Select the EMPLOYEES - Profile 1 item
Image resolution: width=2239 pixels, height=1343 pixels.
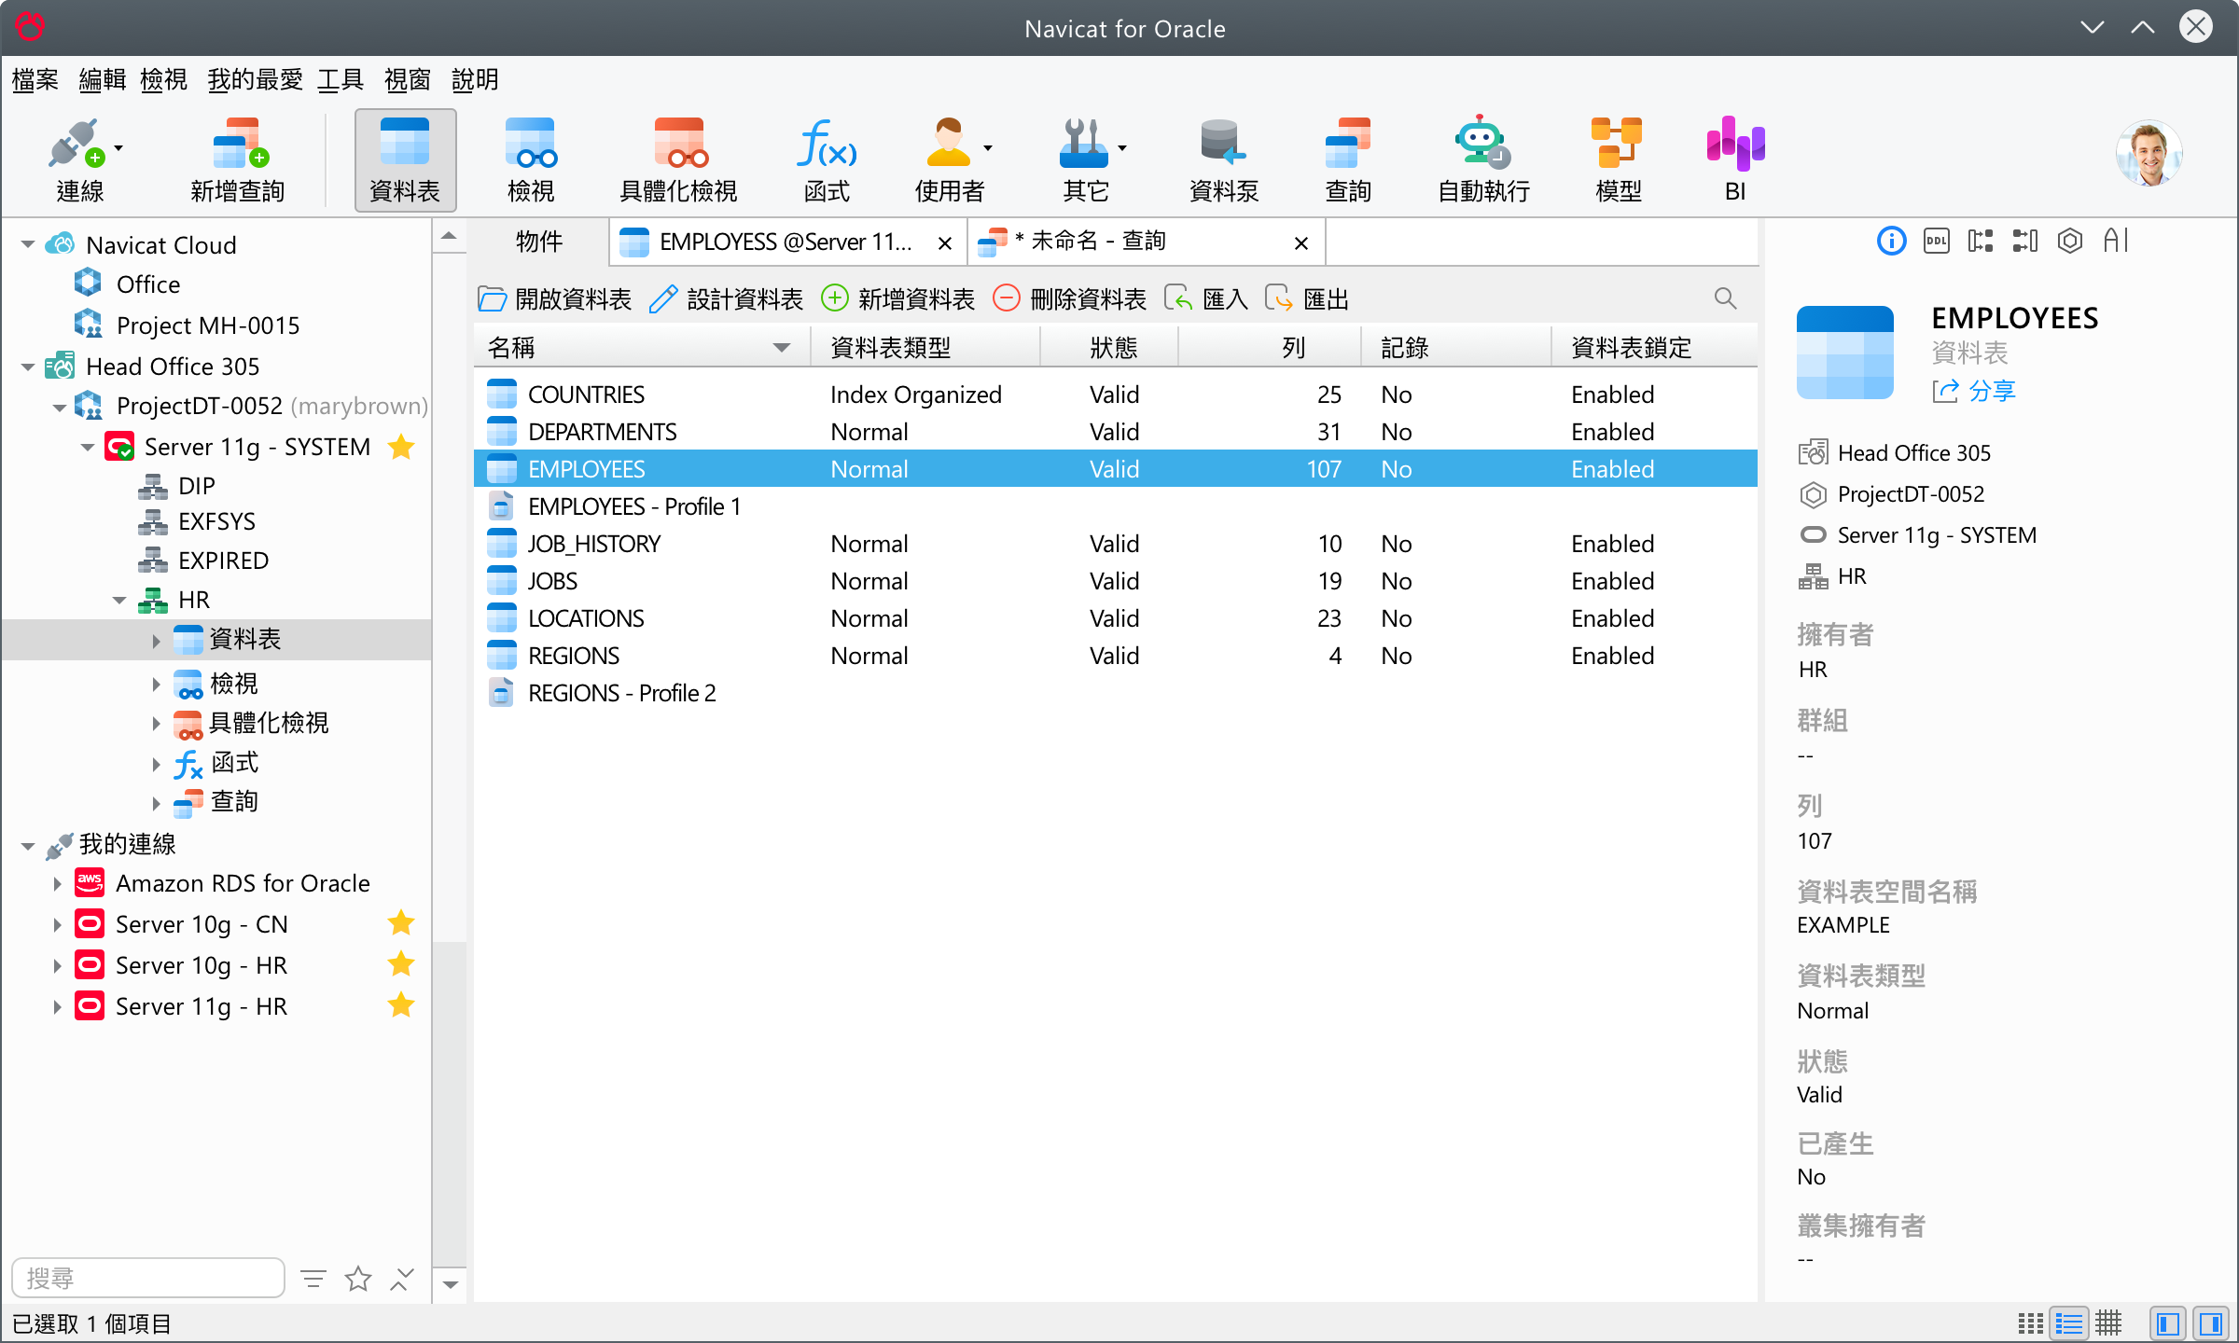coord(1116,506)
